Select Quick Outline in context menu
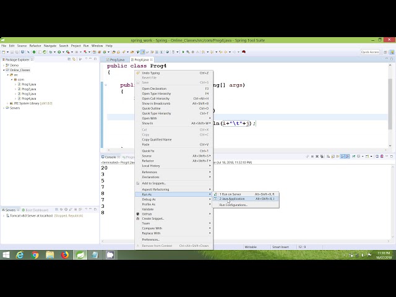Image resolution: width=396 pixels, height=297 pixels. point(174,108)
